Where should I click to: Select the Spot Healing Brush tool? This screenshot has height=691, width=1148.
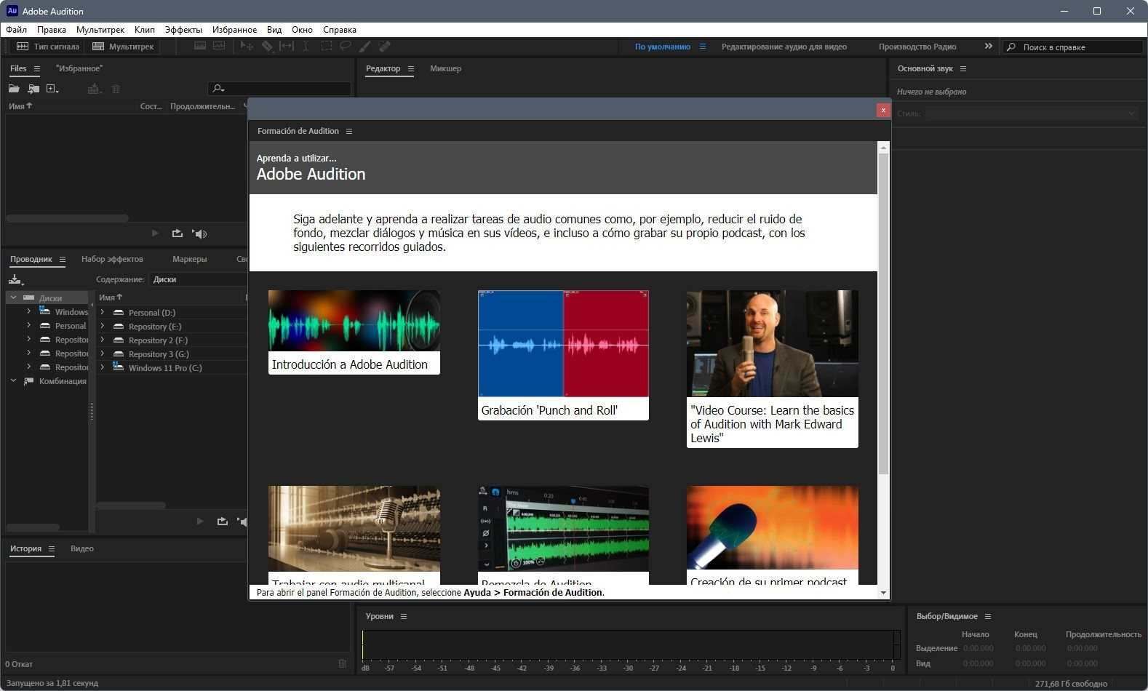tap(385, 47)
